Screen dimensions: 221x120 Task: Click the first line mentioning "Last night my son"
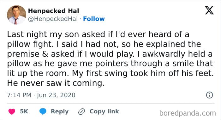98,34
